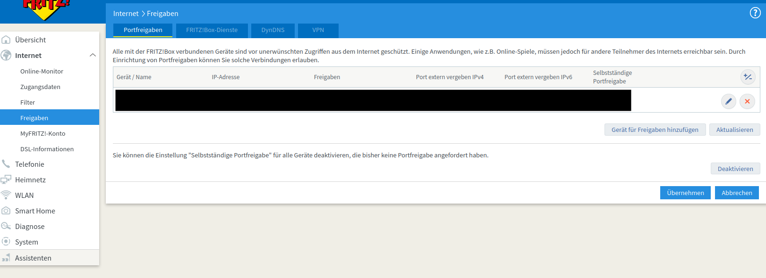Open Telefonie via its phone icon

coord(6,164)
